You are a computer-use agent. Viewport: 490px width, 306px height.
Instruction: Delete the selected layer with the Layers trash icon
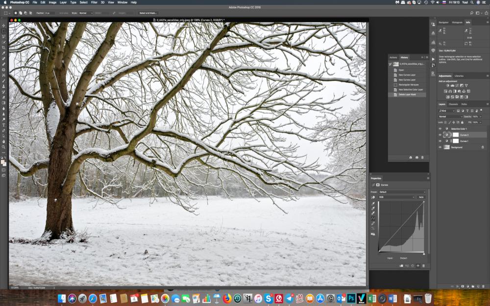tap(483, 286)
